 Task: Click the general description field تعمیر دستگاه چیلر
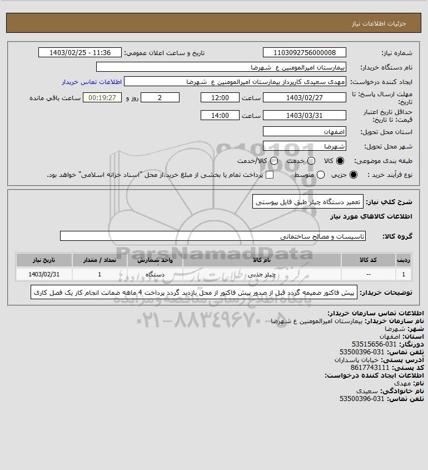[308, 202]
